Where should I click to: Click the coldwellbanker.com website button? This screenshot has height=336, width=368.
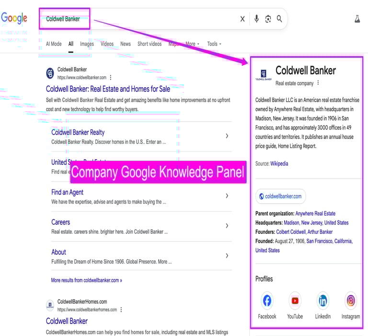tap(281, 197)
